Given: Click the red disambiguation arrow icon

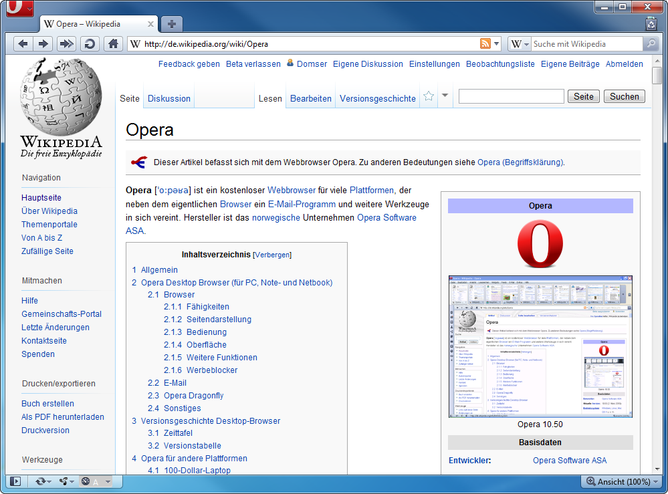Looking at the screenshot, I should click(139, 162).
